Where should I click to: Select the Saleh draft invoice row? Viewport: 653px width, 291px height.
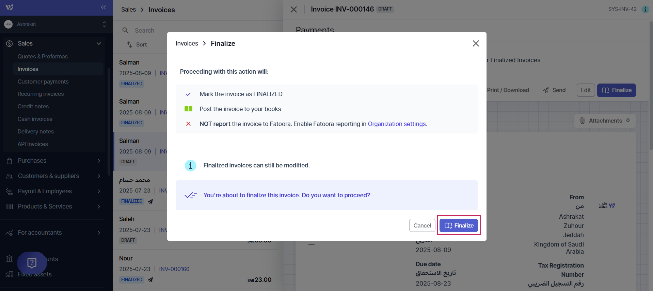[x=140, y=229]
